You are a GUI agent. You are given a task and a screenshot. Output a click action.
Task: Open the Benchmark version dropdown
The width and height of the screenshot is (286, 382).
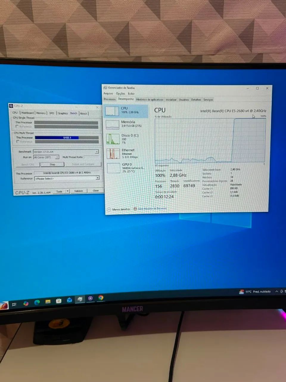66,152
